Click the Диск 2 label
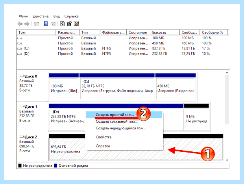Screen dimensions: 244x184 [x=31, y=137]
